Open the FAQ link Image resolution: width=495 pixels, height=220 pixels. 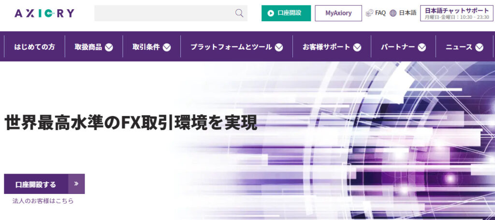click(380, 13)
